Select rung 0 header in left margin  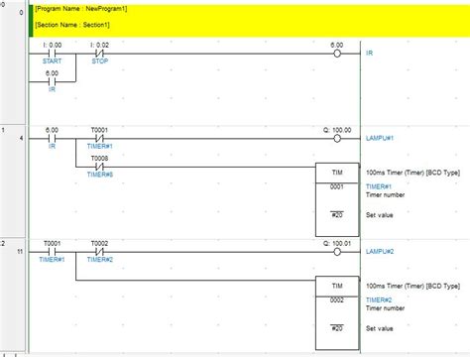point(13,62)
